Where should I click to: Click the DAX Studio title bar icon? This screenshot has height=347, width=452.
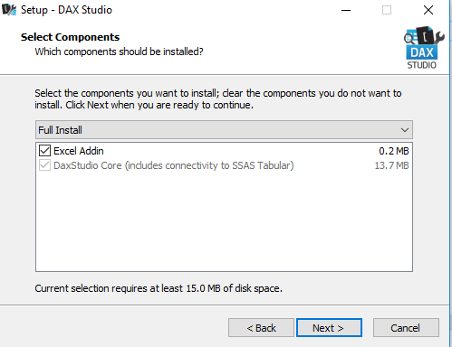tap(9, 10)
